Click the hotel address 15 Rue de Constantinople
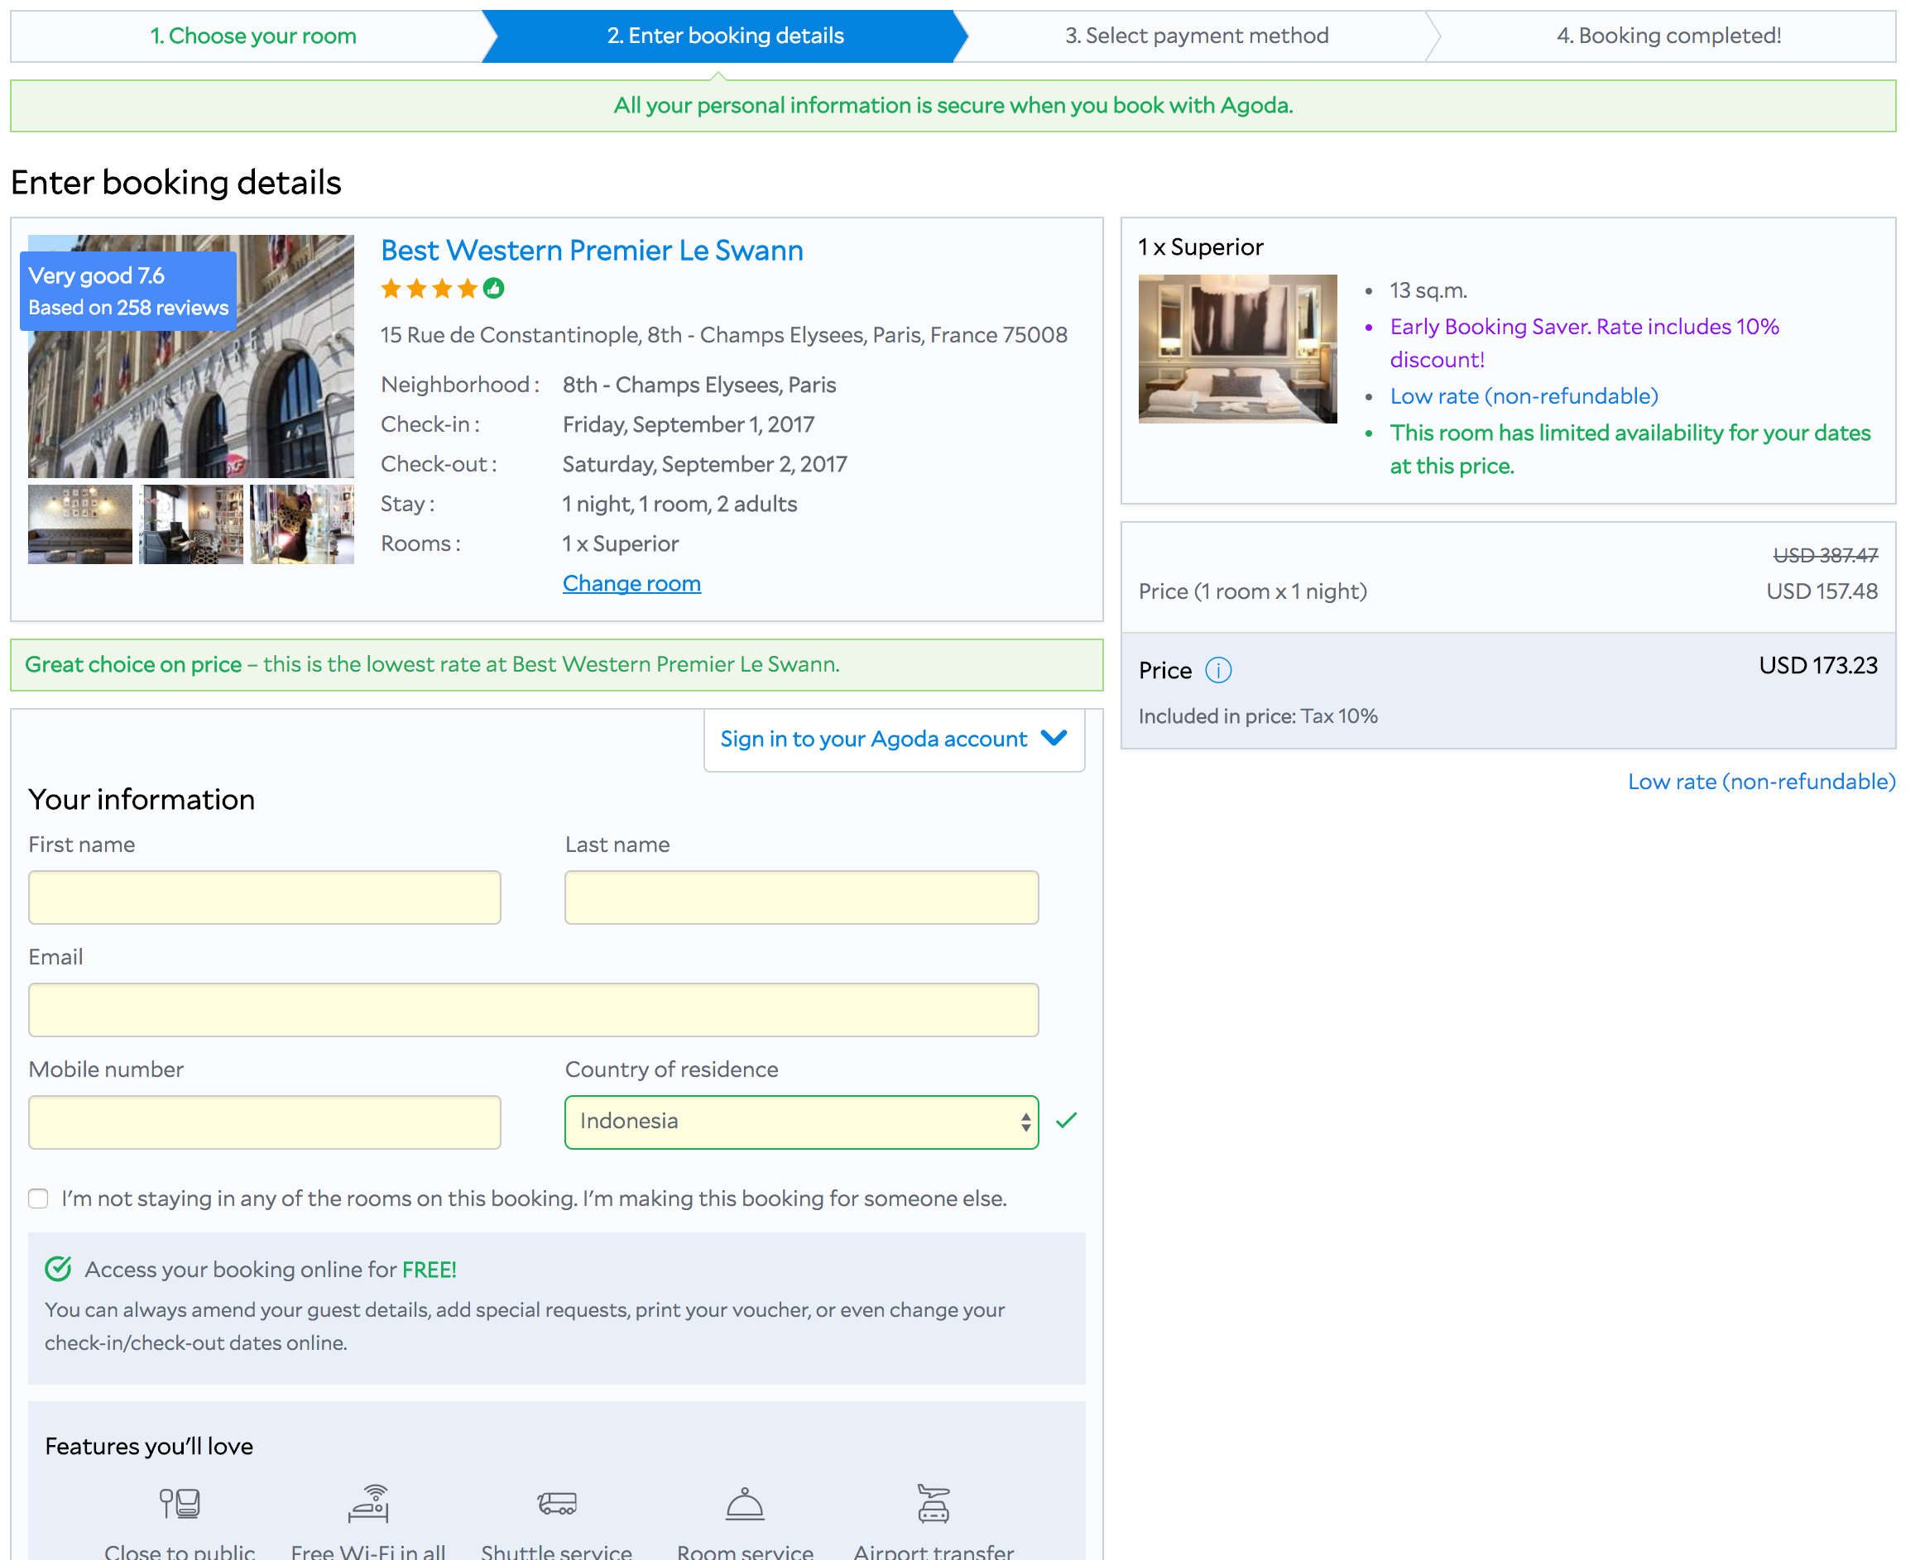Image resolution: width=1920 pixels, height=1560 pixels. click(x=723, y=335)
